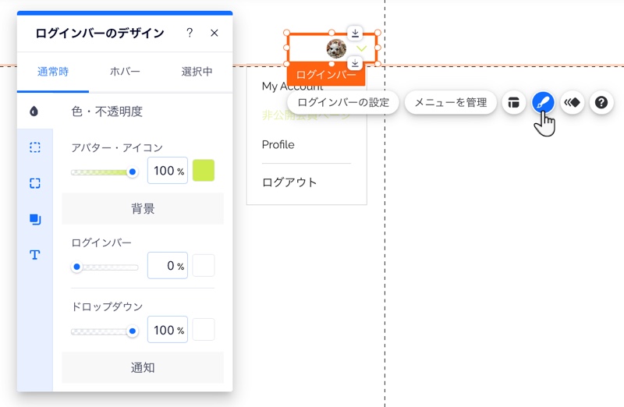Viewport: 624px width, 407px height.
Task: Open the ログインバー background color swatch
Action: tap(204, 265)
